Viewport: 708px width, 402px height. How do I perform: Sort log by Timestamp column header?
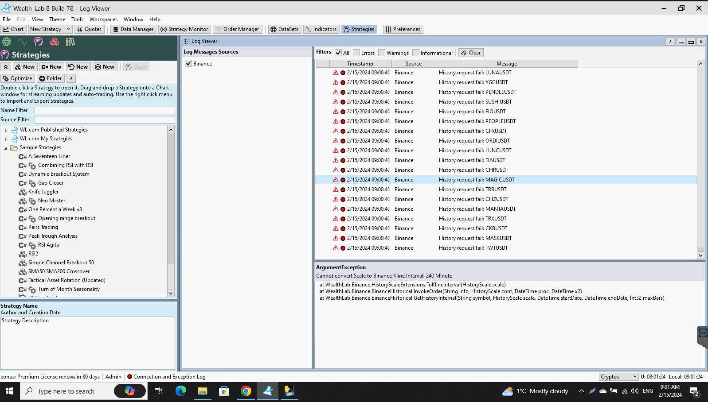360,64
